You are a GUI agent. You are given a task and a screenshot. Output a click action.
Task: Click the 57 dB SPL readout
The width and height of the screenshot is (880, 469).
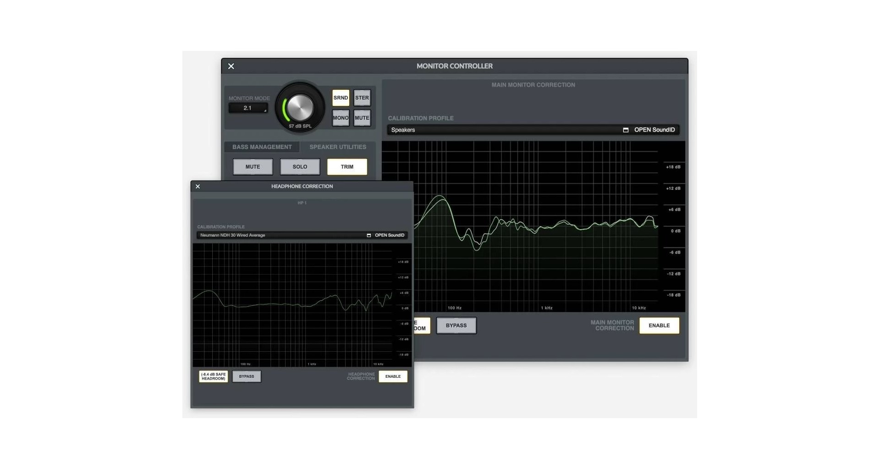point(300,126)
